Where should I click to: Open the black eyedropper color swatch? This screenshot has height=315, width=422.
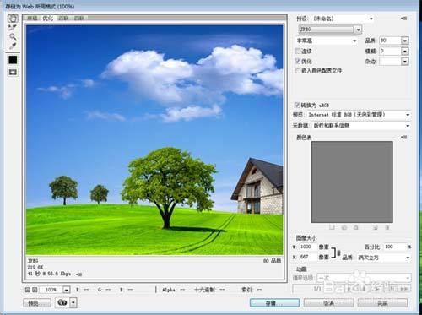[x=13, y=60]
